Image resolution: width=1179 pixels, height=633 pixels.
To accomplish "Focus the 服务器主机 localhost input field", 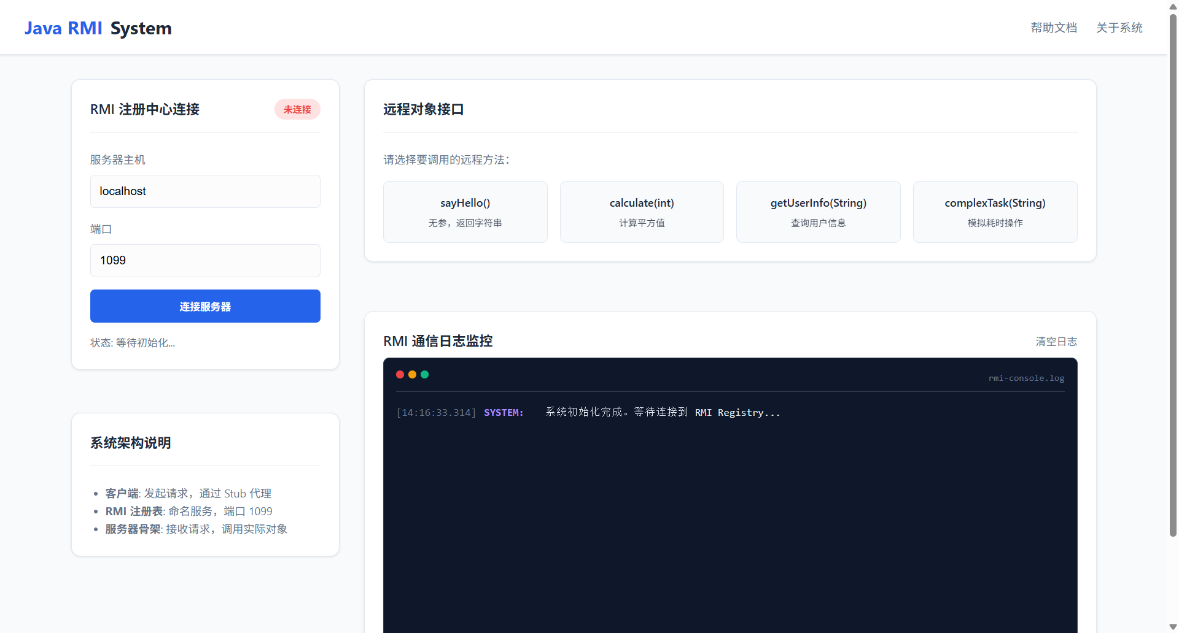I will pyautogui.click(x=205, y=191).
